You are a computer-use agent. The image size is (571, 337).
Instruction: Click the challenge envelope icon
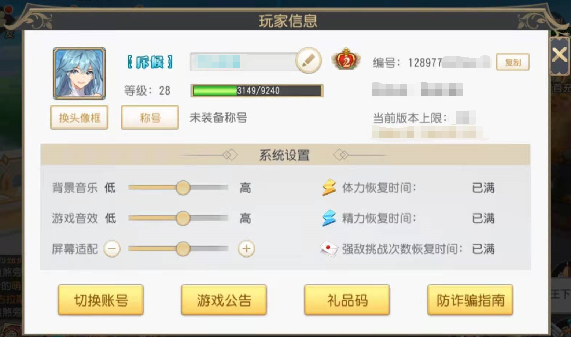[x=329, y=249]
